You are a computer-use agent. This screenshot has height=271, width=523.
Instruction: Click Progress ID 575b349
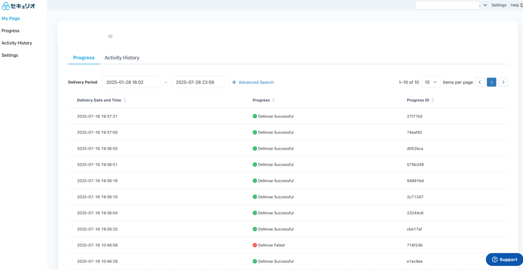tap(415, 165)
